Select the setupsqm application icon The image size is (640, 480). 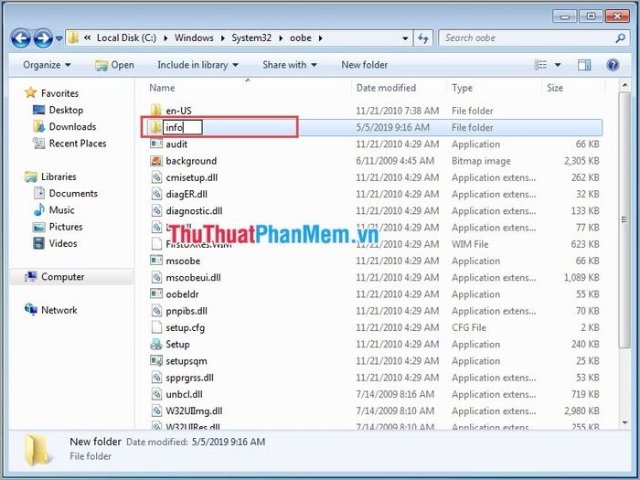[156, 361]
